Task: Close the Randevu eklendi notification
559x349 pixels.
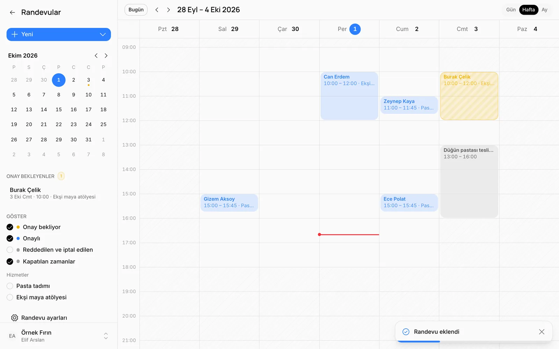Action: tap(542, 332)
